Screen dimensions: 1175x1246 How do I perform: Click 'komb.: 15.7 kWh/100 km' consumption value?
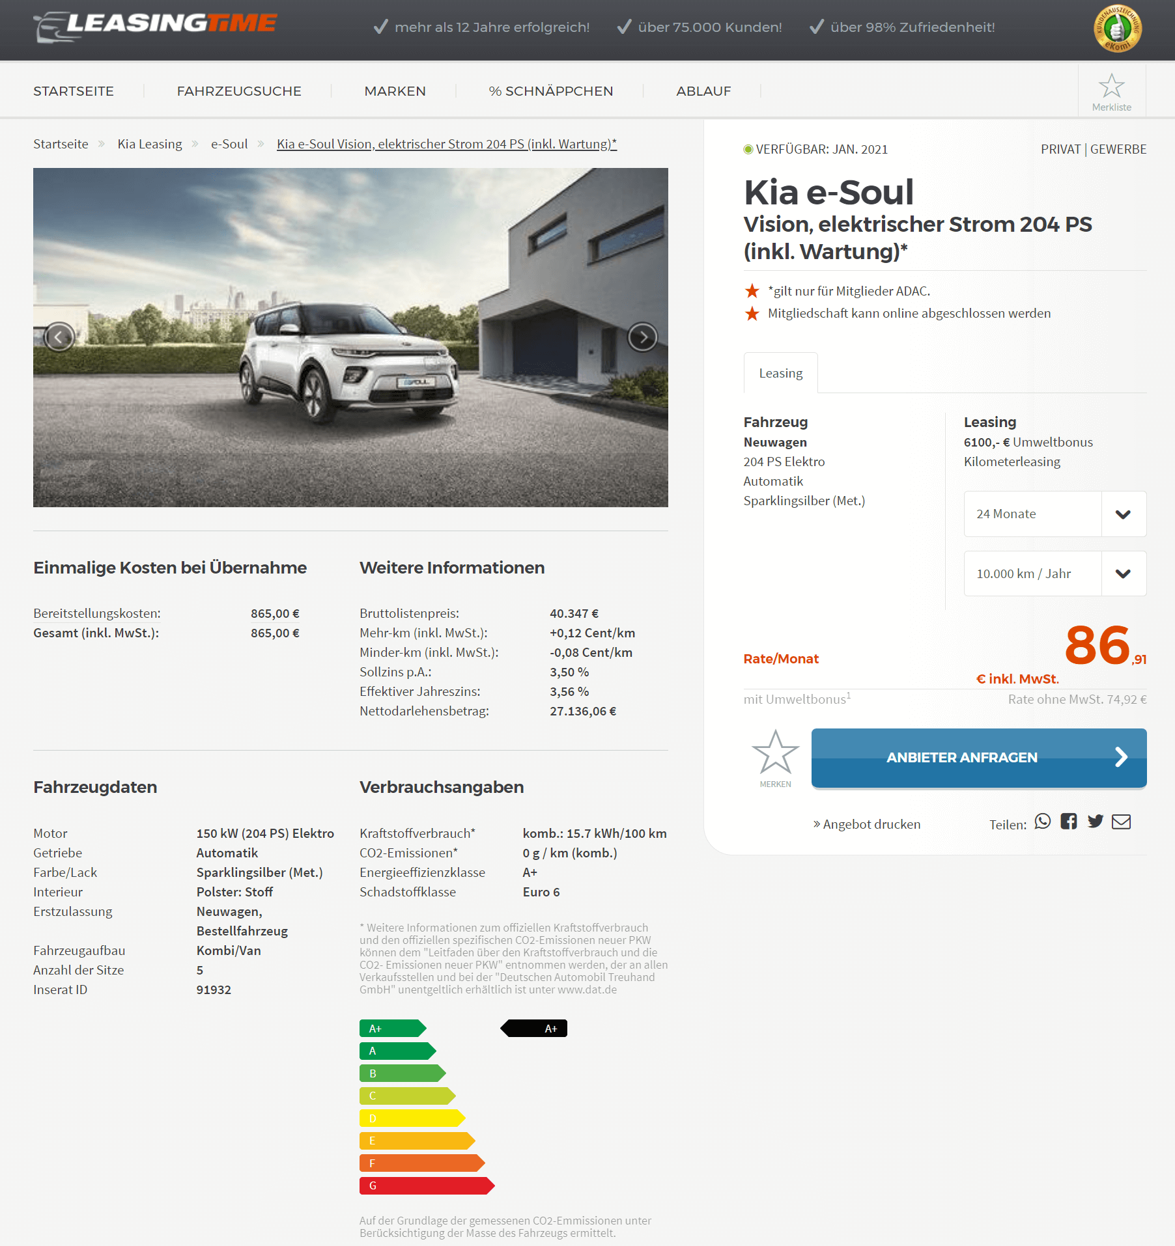click(x=595, y=833)
